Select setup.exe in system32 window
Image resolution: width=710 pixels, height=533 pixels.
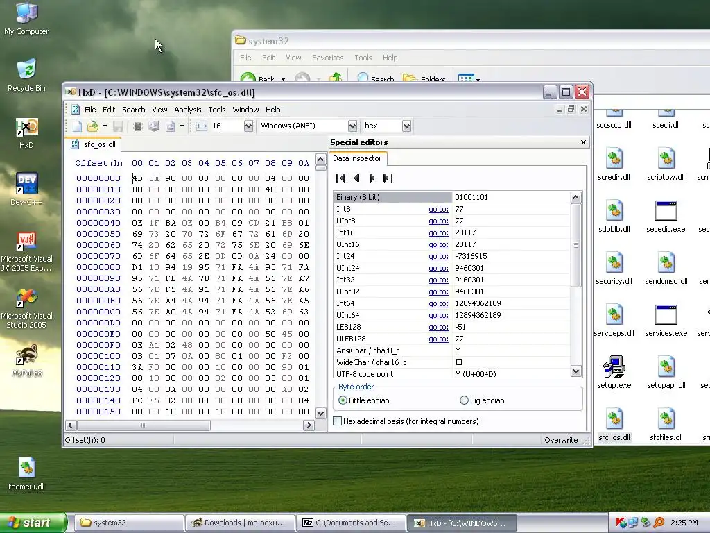(x=614, y=373)
